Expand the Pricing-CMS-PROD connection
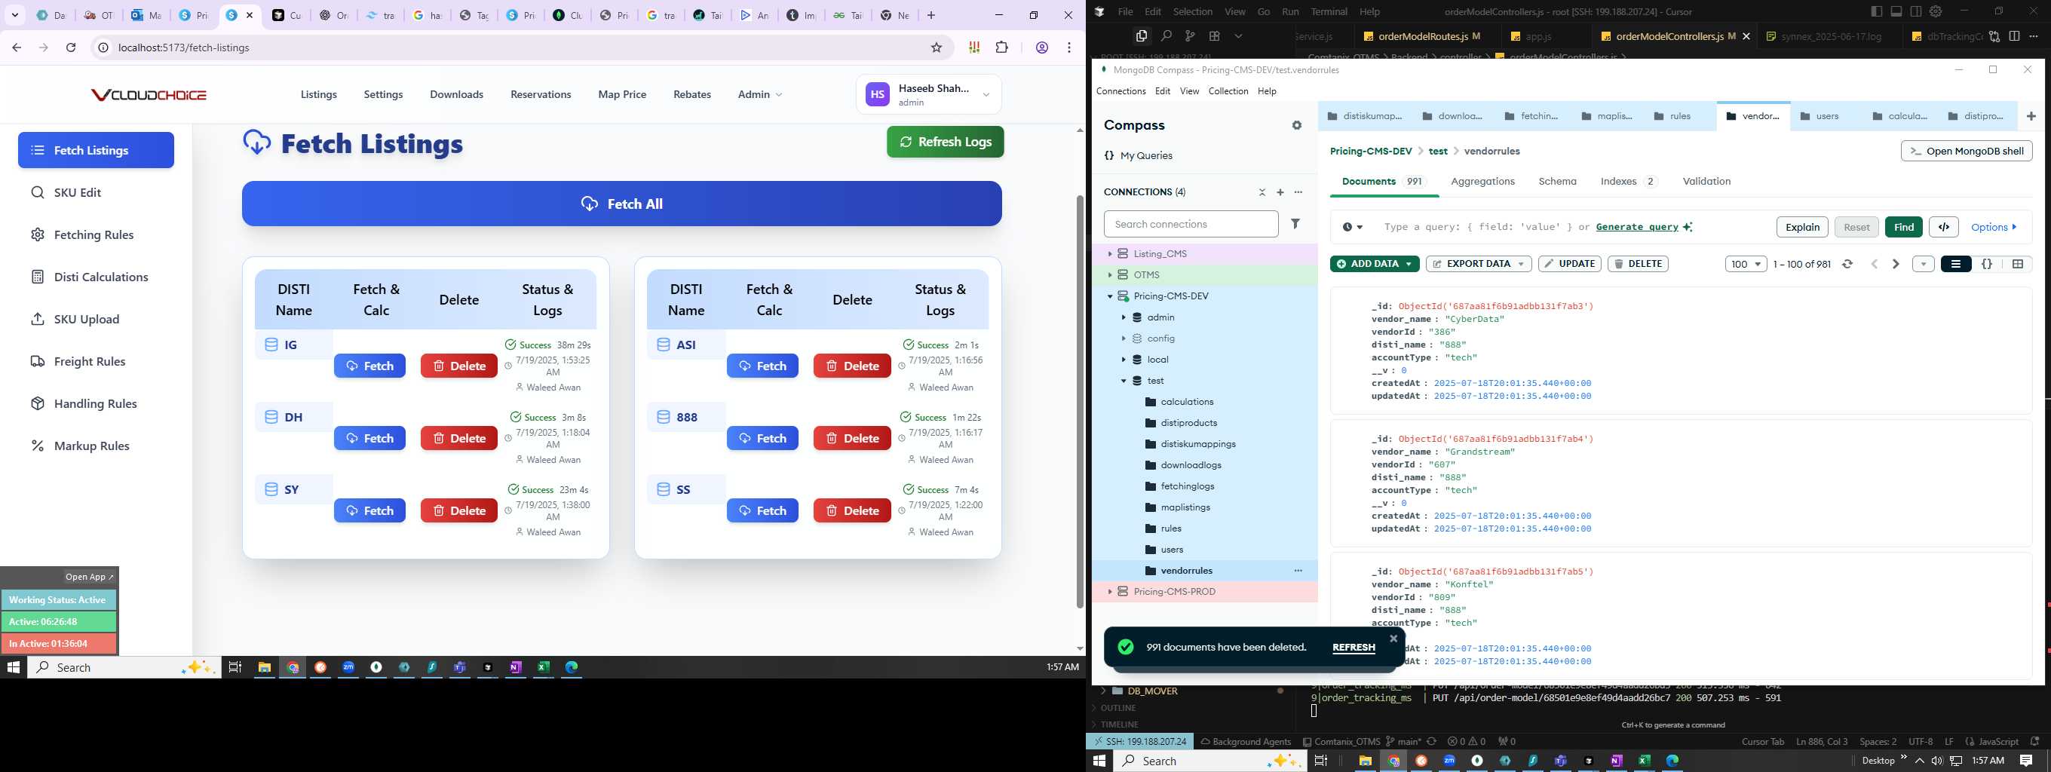 (x=1109, y=592)
